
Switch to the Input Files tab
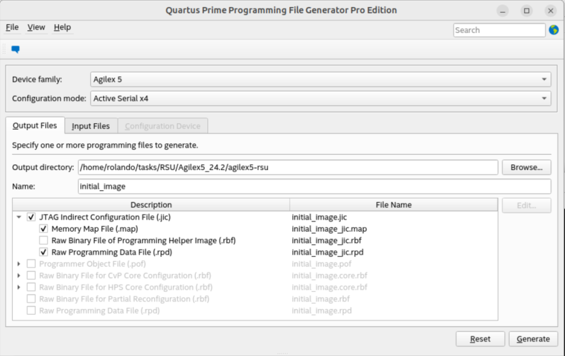(x=90, y=126)
